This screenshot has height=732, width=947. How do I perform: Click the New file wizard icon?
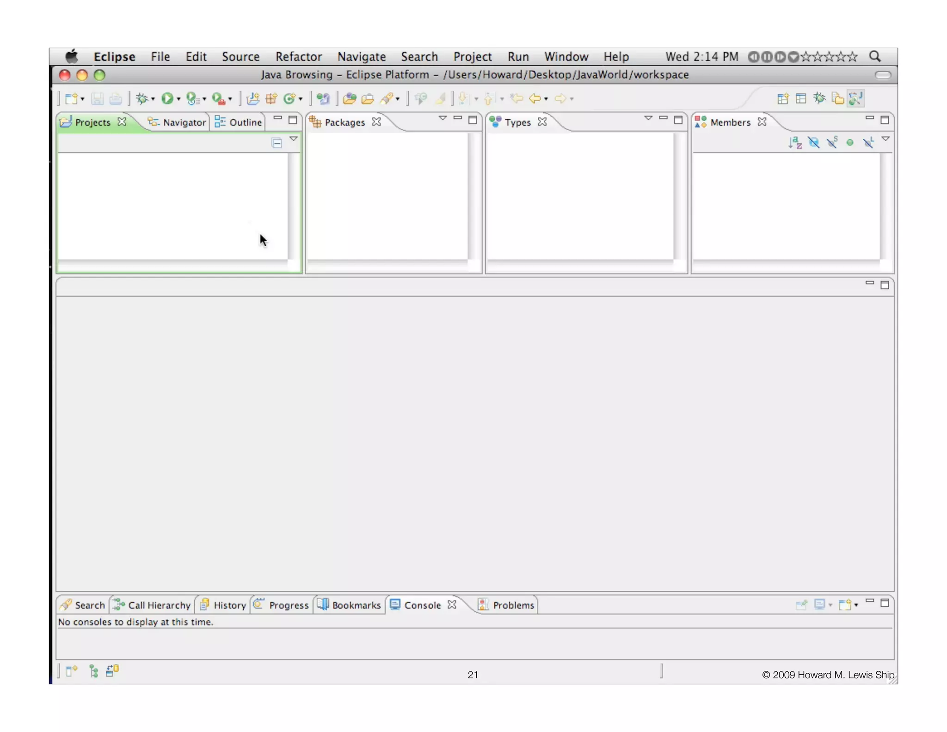[x=71, y=99]
